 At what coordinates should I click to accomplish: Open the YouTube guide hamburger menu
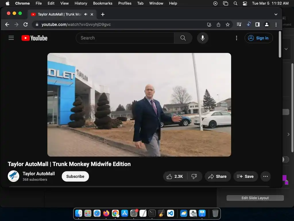[11, 38]
